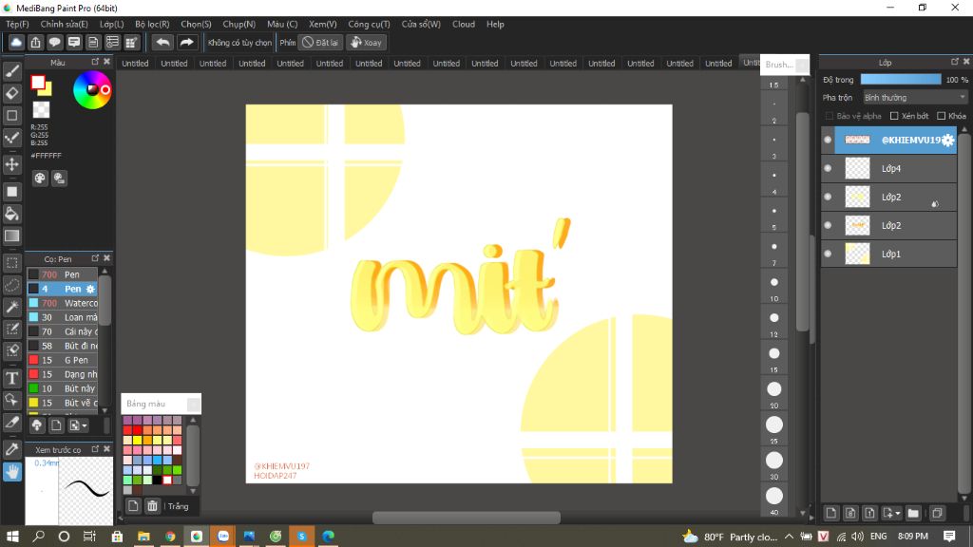The image size is (973, 547).
Task: Close the Màu color panel
Action: (x=106, y=62)
